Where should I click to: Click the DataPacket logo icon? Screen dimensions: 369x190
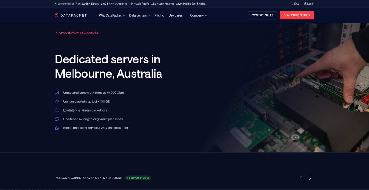point(57,15)
